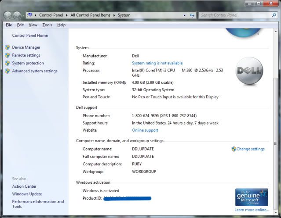Click the RUBY computer description value

[137, 164]
